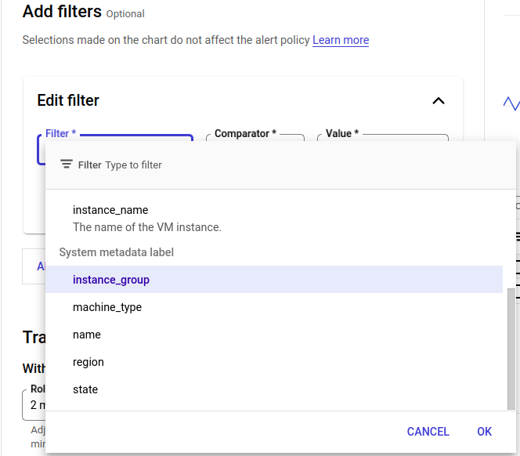Screen dimensions: 520x456
Task: Open the rolling window field showing 2 m
Action: [x=33, y=404]
